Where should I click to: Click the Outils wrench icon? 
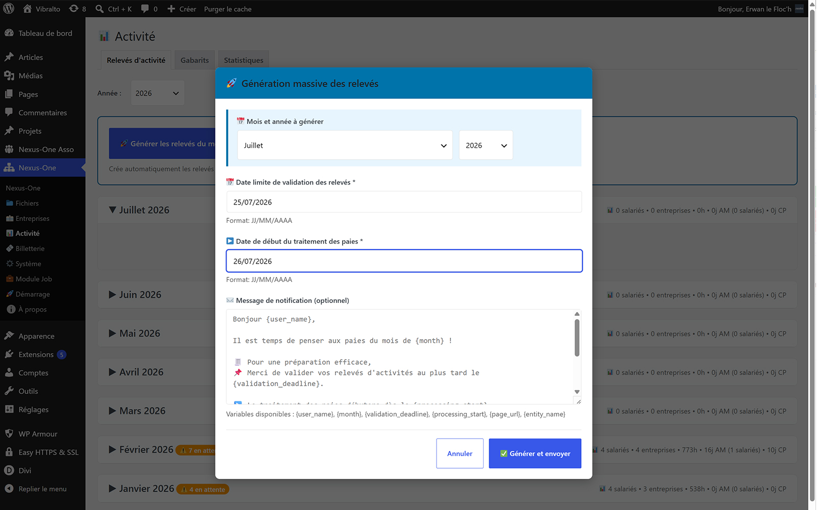point(9,391)
